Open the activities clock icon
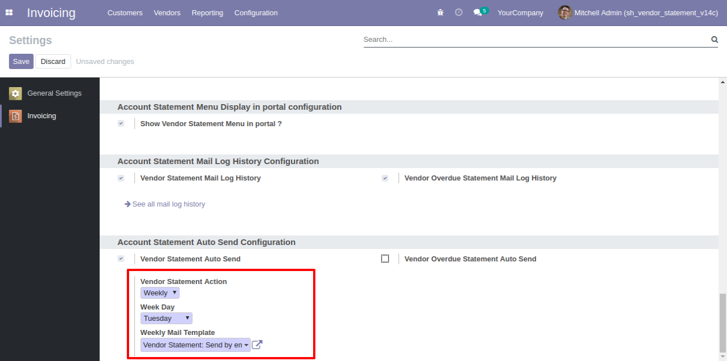This screenshot has width=727, height=361. click(x=459, y=12)
